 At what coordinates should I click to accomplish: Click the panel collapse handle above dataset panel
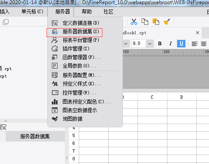click(x=6, y=121)
